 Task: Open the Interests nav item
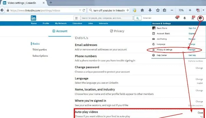[x=103, y=23]
